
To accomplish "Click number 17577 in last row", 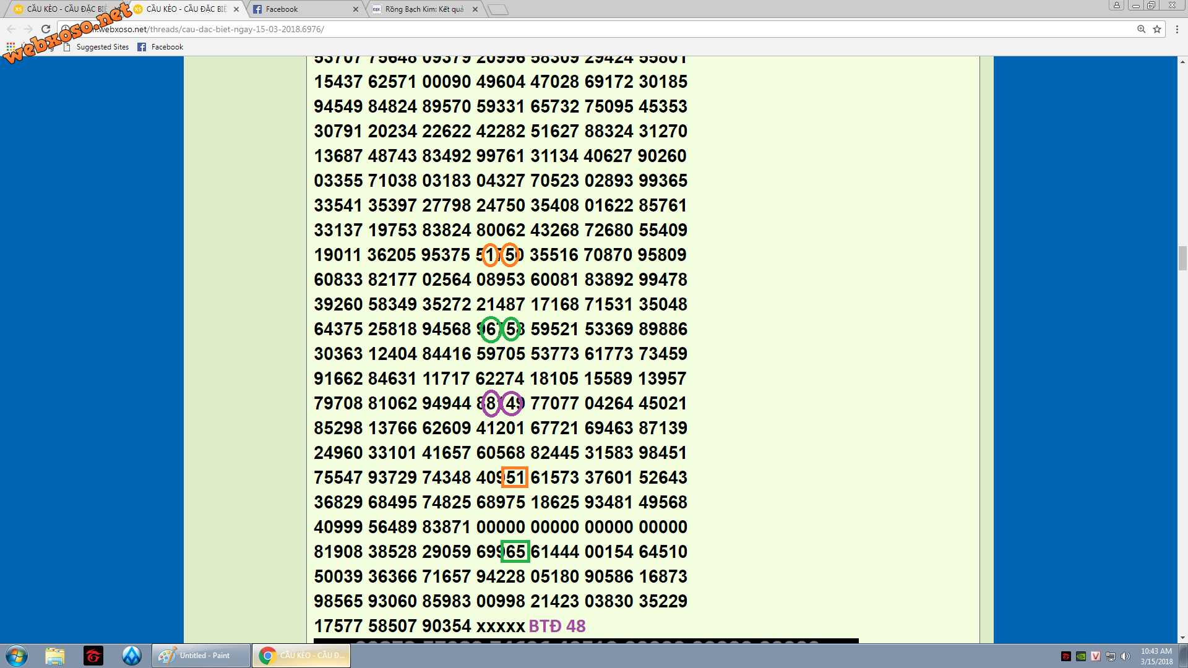I will point(338,626).
